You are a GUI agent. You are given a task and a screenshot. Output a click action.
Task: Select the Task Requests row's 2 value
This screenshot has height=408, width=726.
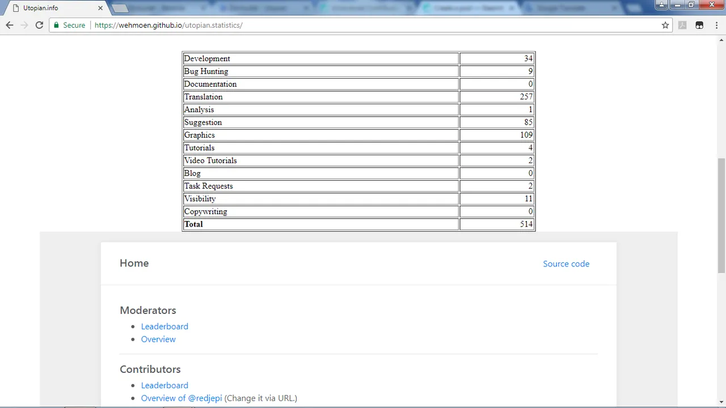(x=530, y=186)
